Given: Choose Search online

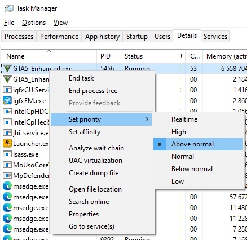Looking at the screenshot, I should 103,202.
